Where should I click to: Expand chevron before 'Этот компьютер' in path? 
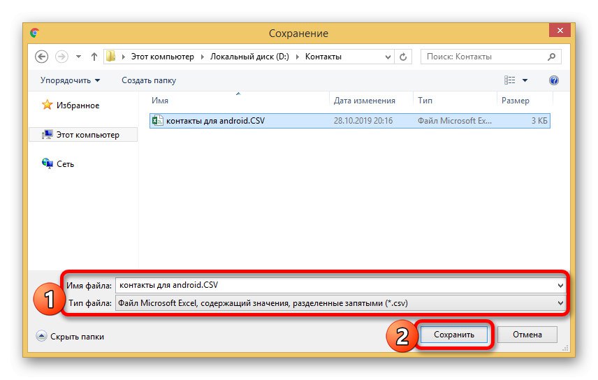tap(123, 57)
